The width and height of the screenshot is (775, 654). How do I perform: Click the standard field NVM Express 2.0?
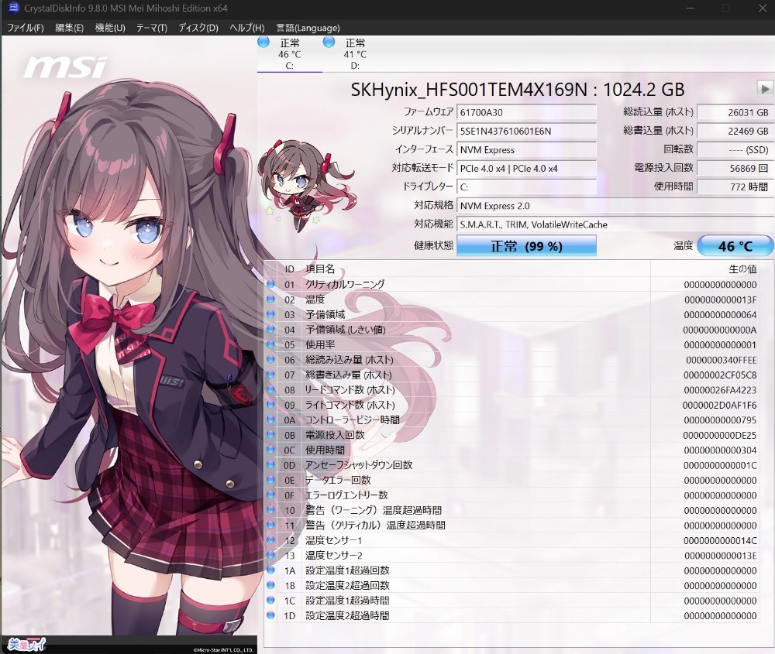(x=615, y=206)
